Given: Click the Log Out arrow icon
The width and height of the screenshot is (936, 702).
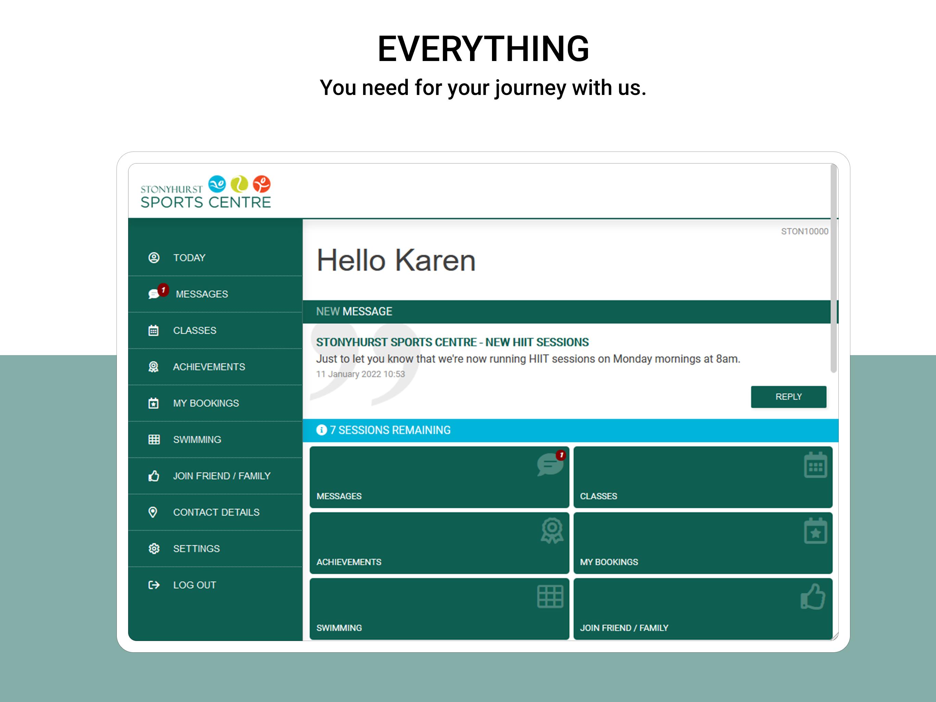Looking at the screenshot, I should click(x=154, y=585).
